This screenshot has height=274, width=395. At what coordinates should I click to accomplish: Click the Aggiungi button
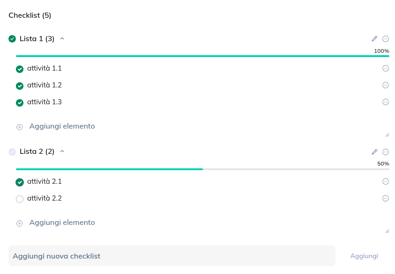pyautogui.click(x=364, y=256)
